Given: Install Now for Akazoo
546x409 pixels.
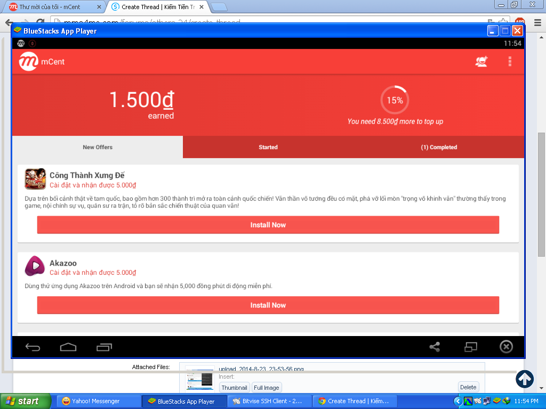Looking at the screenshot, I should (268, 305).
